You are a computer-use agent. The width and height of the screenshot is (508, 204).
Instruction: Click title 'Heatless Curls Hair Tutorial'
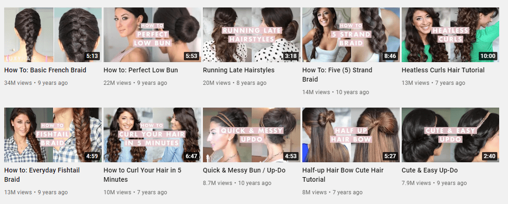click(443, 70)
